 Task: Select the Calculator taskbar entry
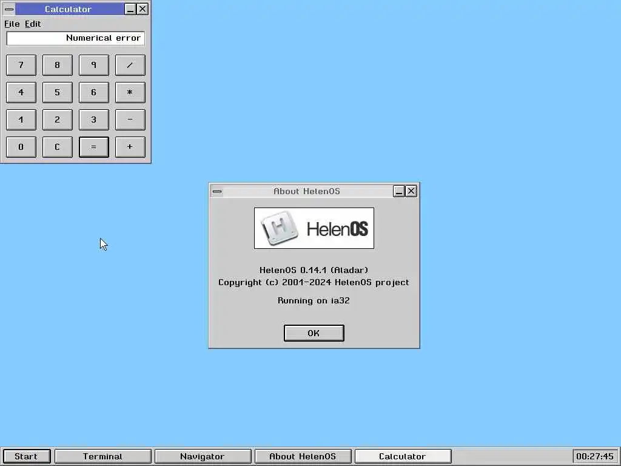tap(403, 456)
